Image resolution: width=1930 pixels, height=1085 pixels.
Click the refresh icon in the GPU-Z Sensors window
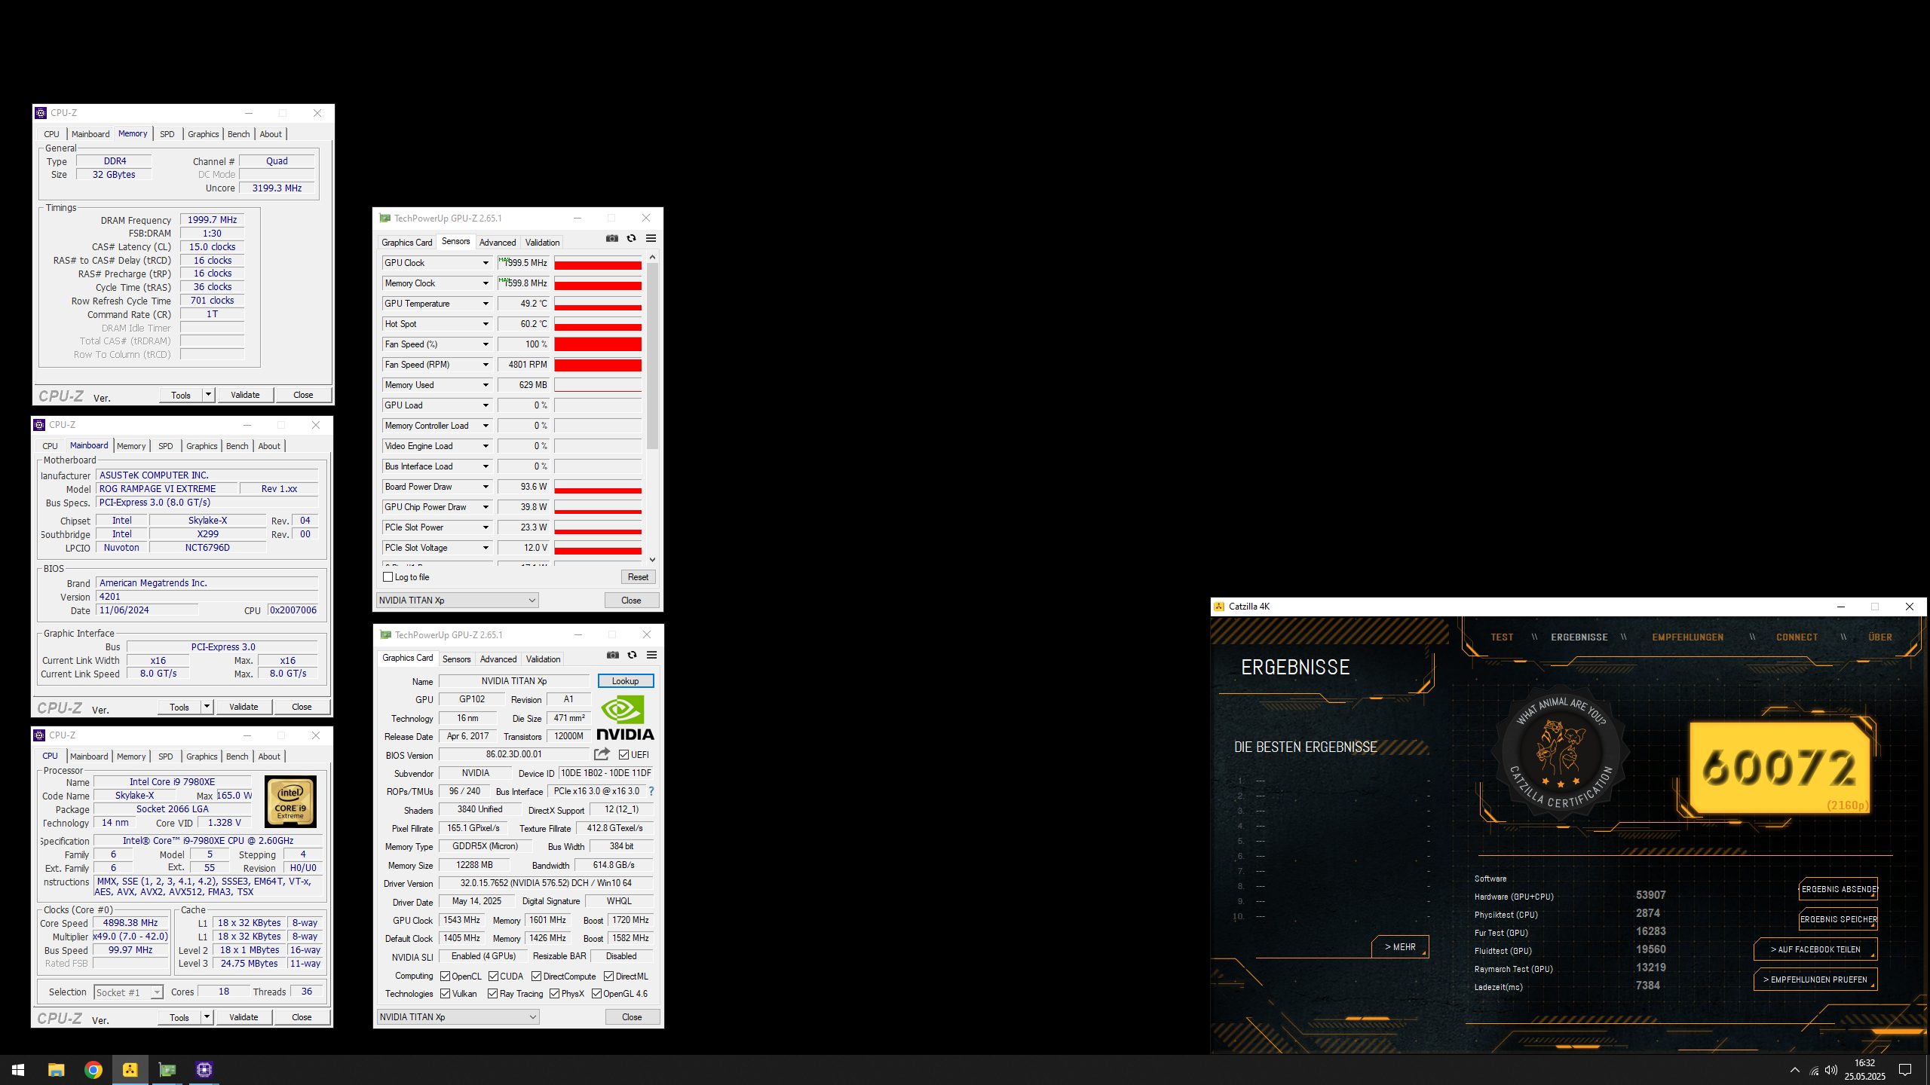click(x=632, y=239)
